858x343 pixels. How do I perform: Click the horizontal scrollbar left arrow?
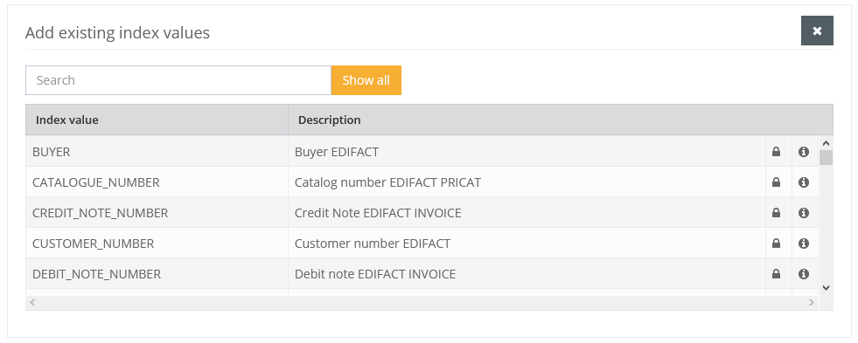(32, 302)
